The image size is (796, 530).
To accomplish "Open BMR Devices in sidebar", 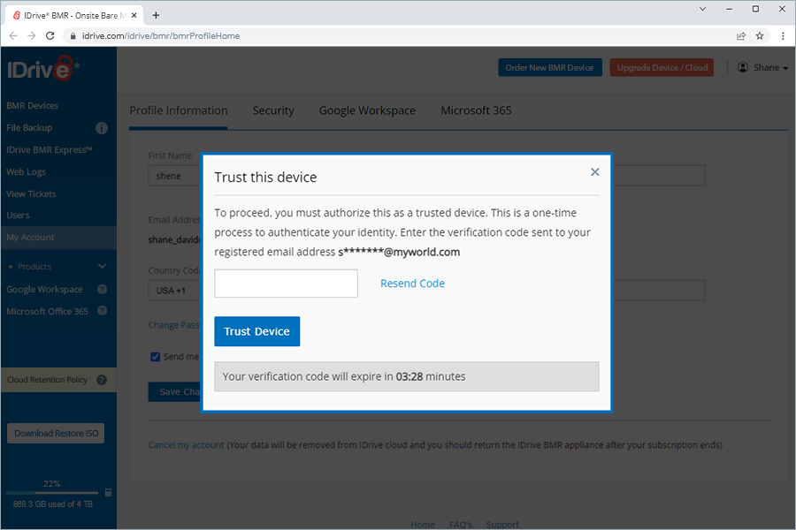I will tap(33, 105).
